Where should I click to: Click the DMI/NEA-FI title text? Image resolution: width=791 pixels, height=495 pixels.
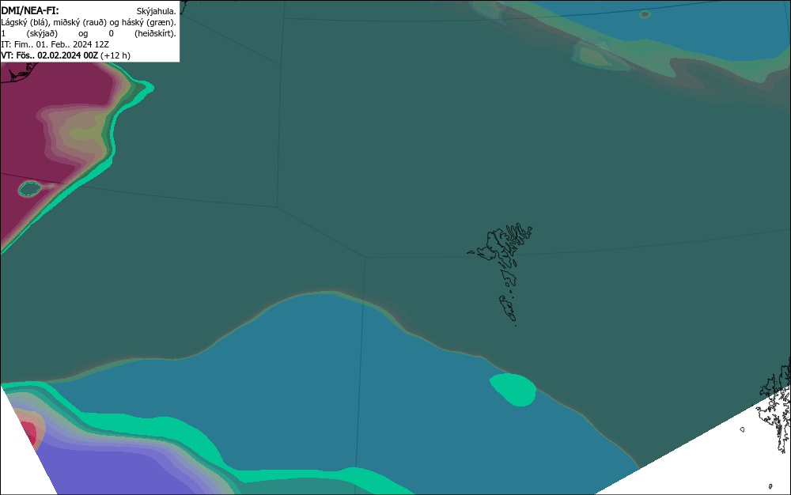[30, 10]
